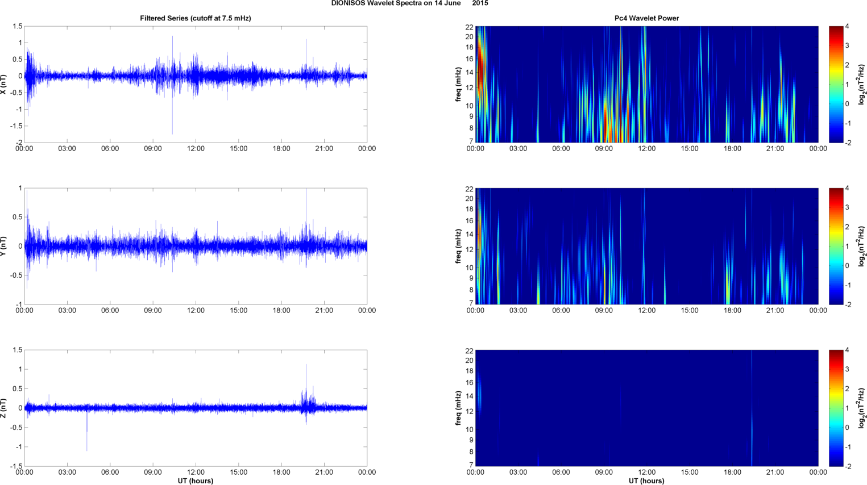The image size is (867, 485).
Task: Click 'UT (hours)' label under the Z time-series
Action: pos(196,481)
